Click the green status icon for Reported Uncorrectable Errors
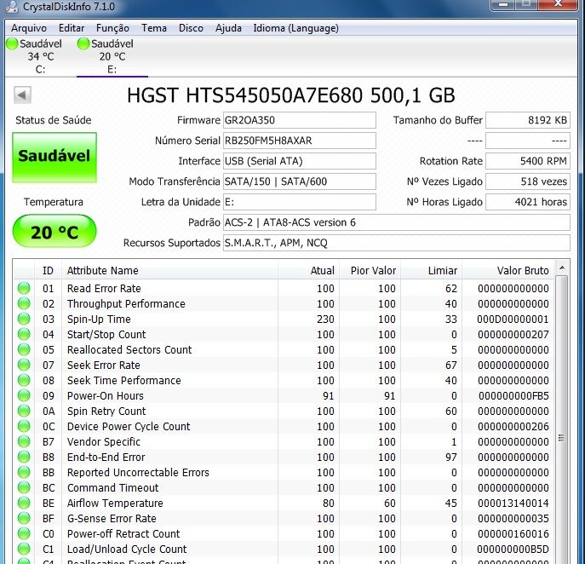The image size is (585, 564). pos(24,472)
